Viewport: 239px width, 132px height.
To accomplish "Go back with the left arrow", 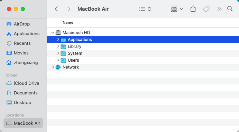I will click(56, 9).
